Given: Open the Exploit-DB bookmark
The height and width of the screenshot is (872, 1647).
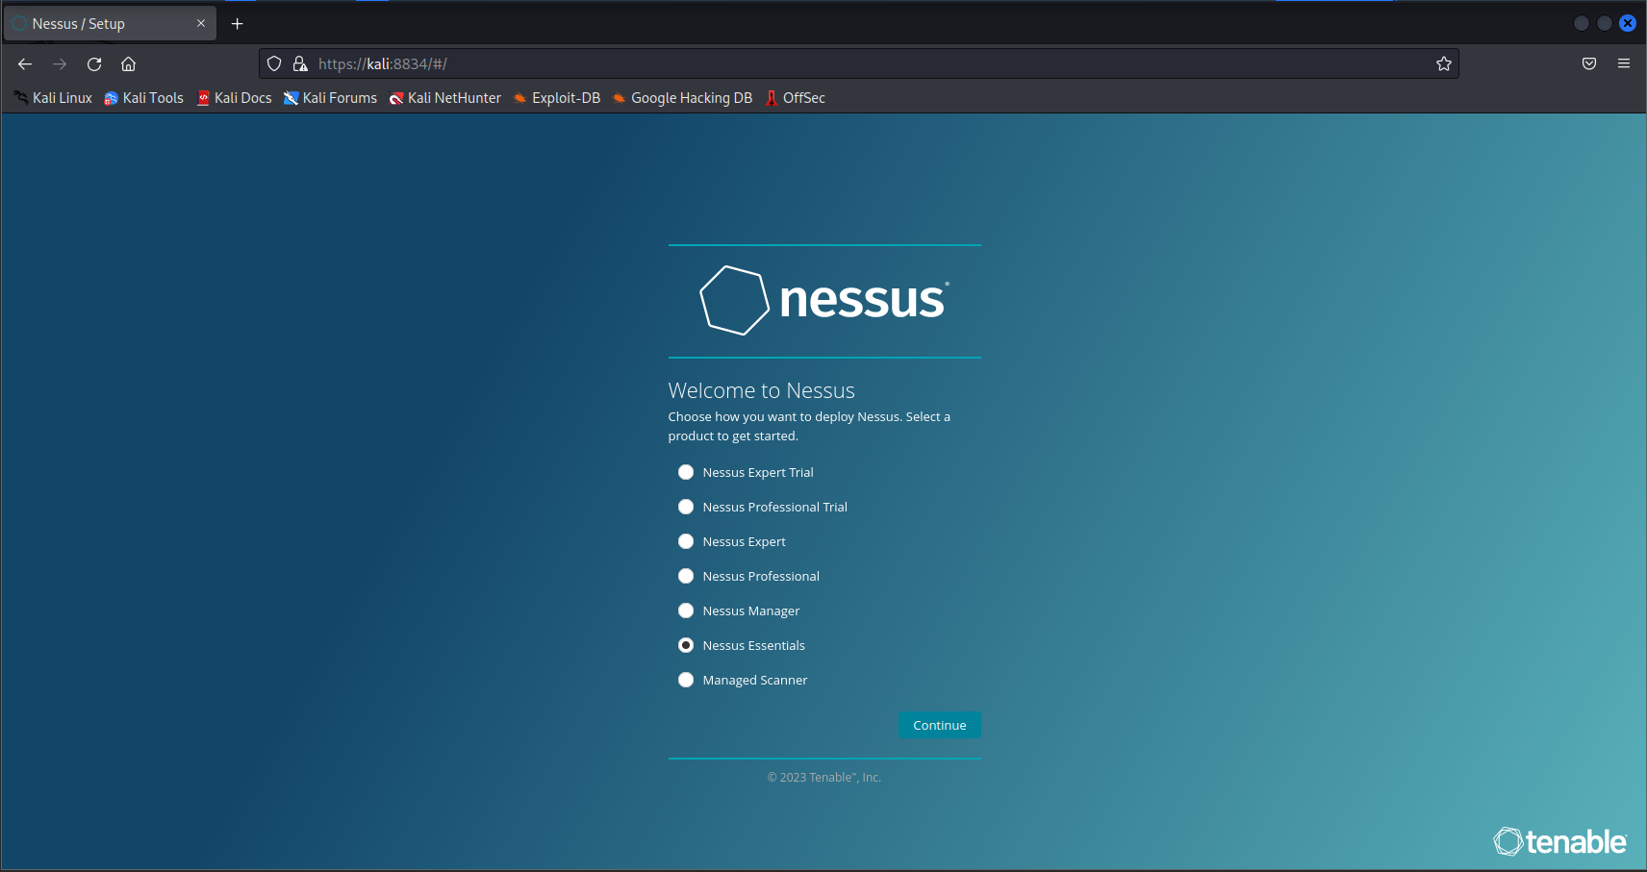Looking at the screenshot, I should click(x=519, y=97).
